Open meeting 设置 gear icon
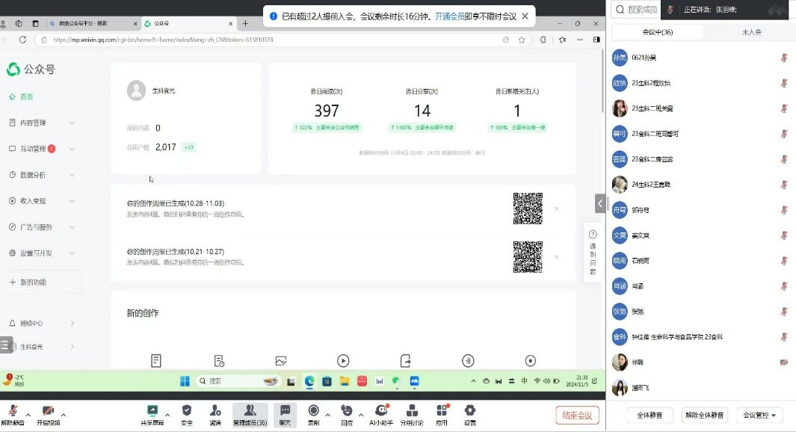 [x=469, y=410]
